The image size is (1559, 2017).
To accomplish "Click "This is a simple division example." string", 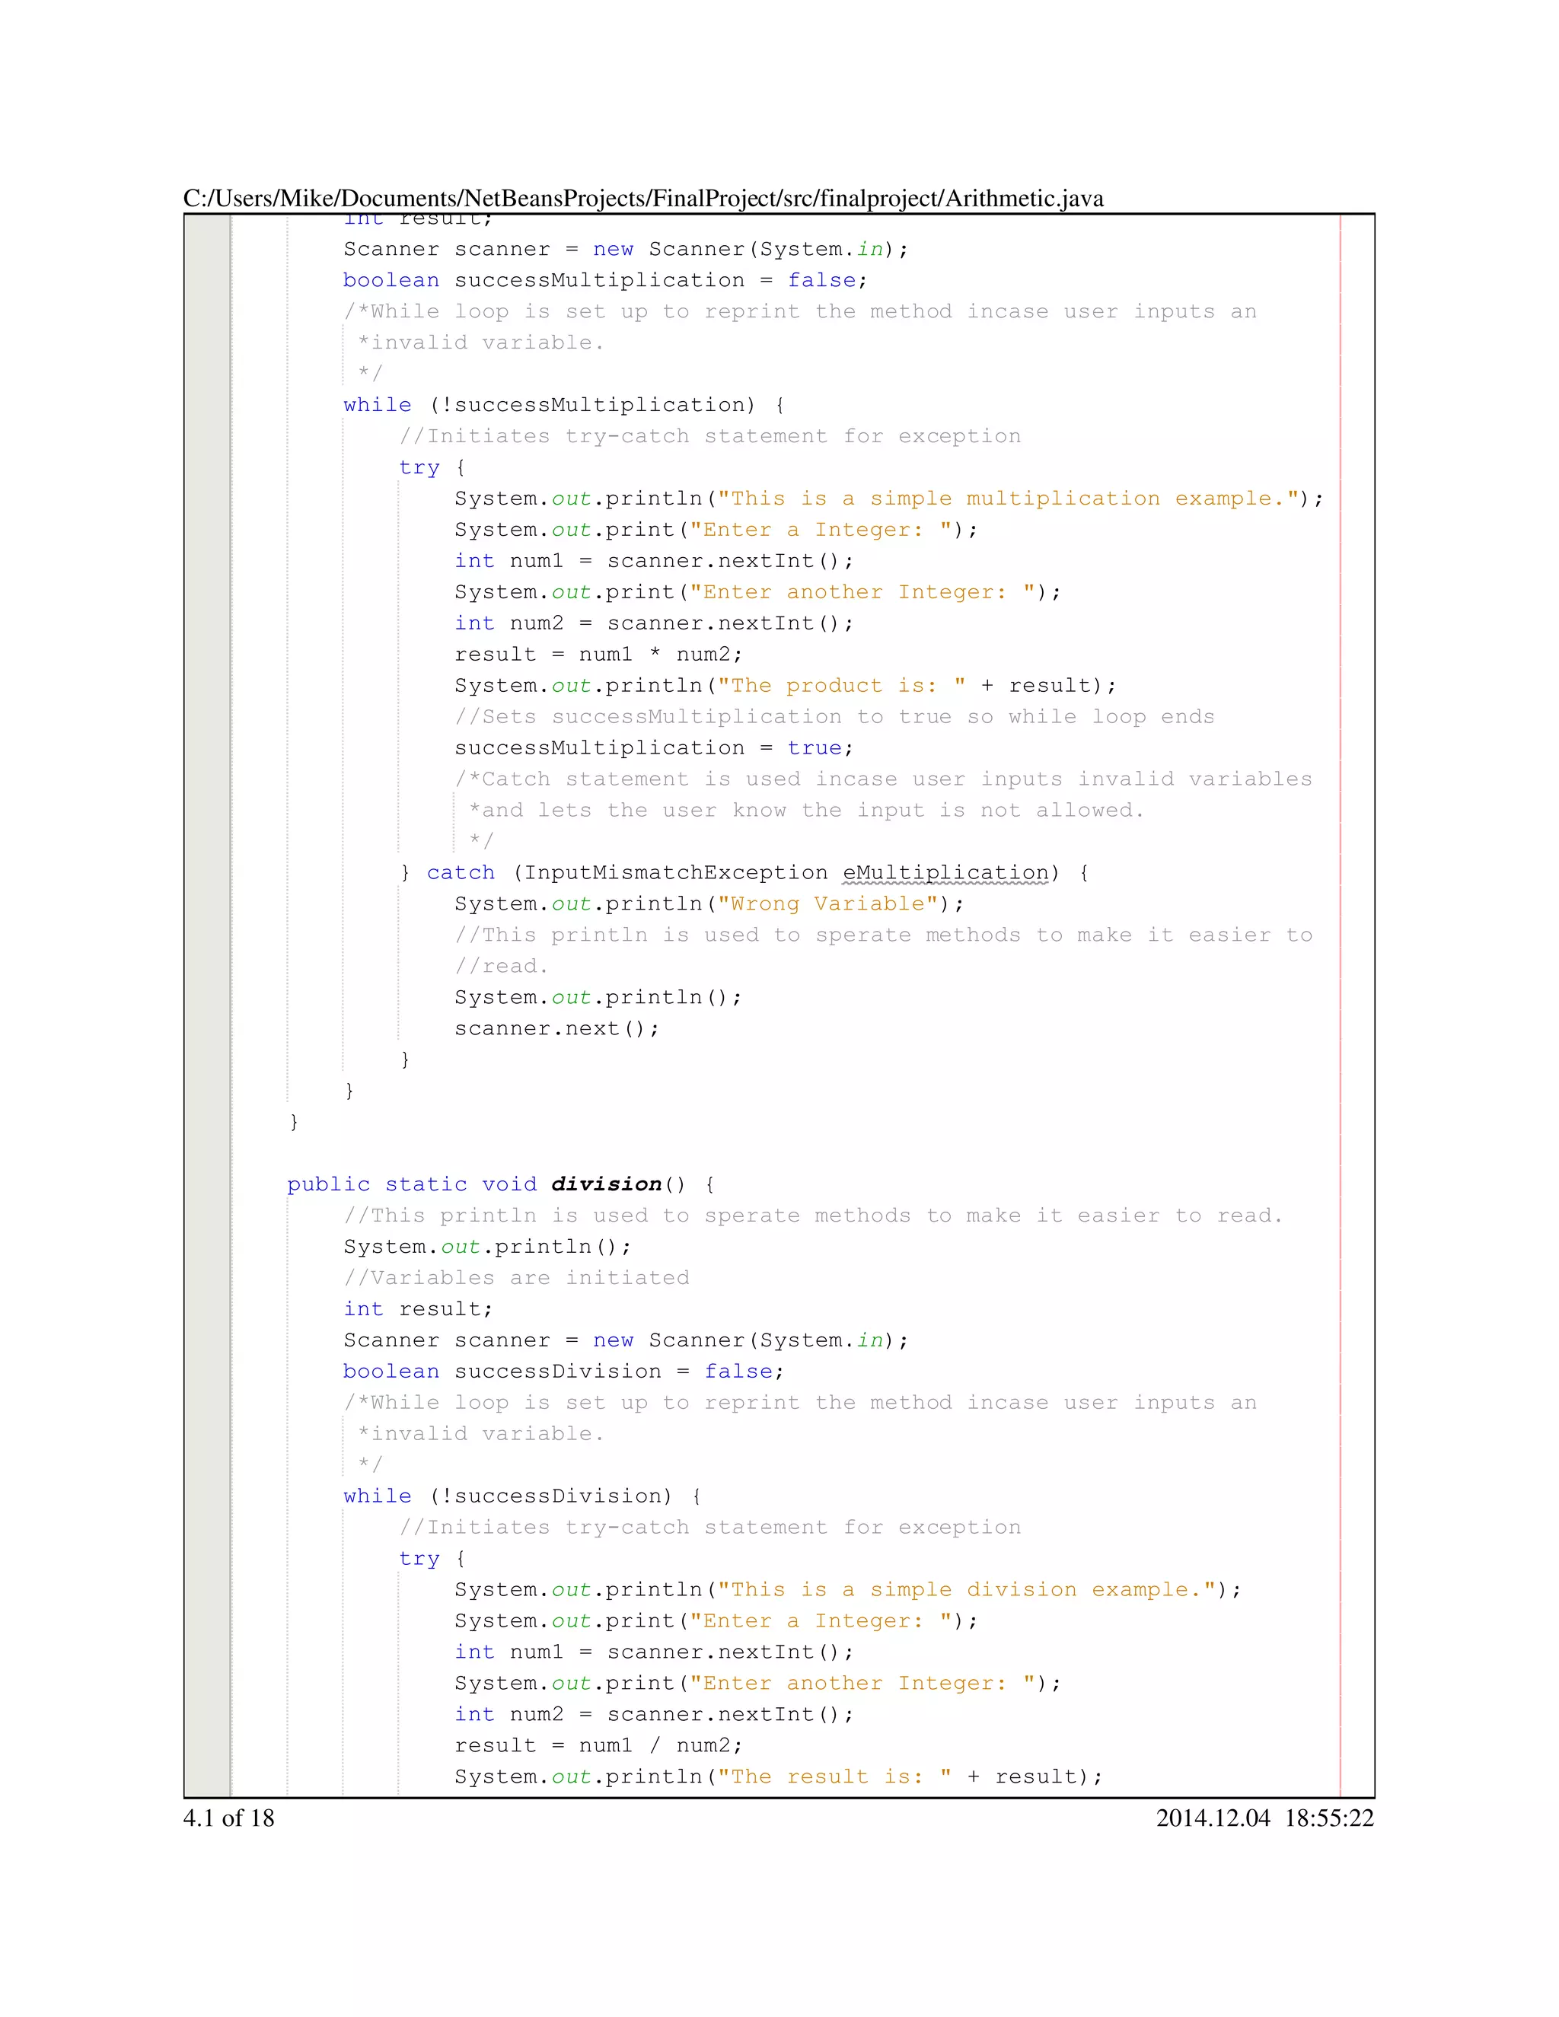I will pos(966,1589).
